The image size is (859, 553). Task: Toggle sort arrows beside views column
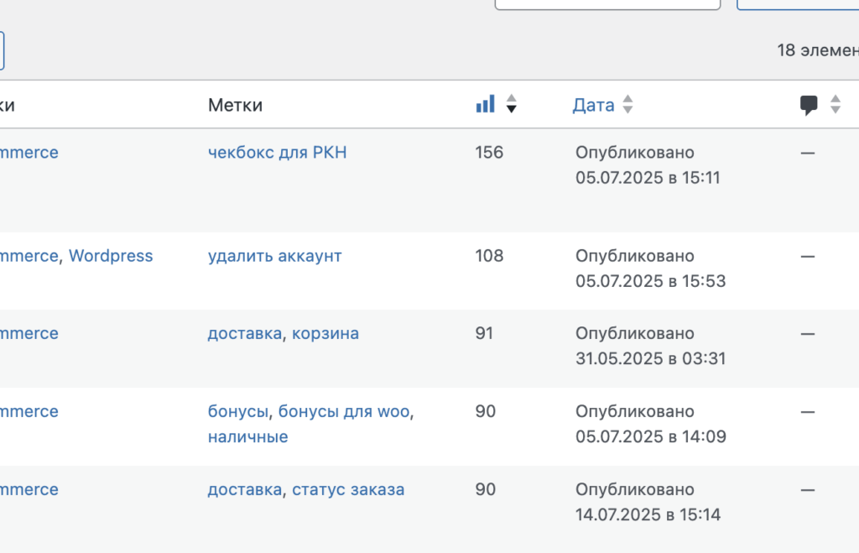[511, 103]
